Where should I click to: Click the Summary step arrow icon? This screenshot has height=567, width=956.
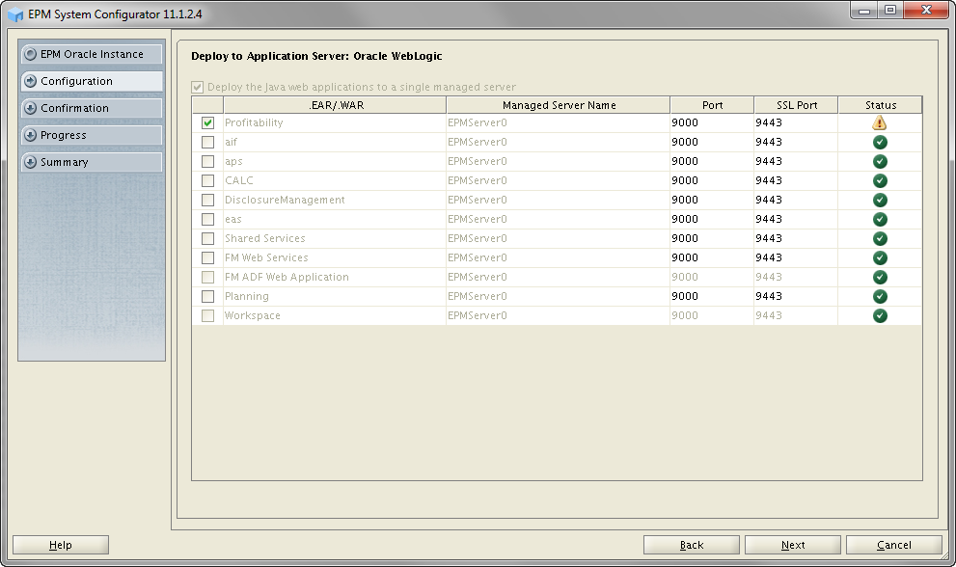30,162
